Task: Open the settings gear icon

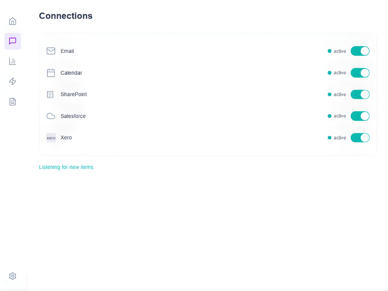Action: tap(13, 276)
